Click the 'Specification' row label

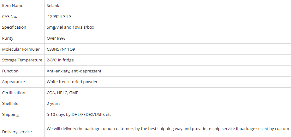click(x=14, y=27)
